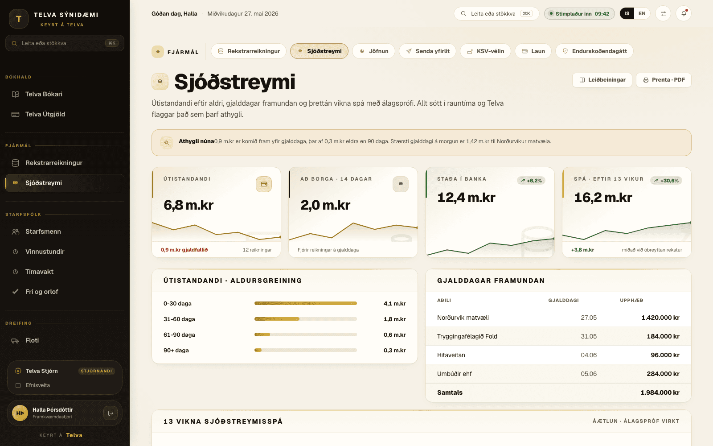The height and width of the screenshot is (446, 713).
Task: Open Tímavakt in sidebar
Action: (x=65, y=272)
